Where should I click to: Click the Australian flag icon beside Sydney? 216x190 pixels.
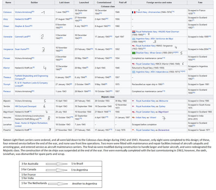(x=134, y=106)
